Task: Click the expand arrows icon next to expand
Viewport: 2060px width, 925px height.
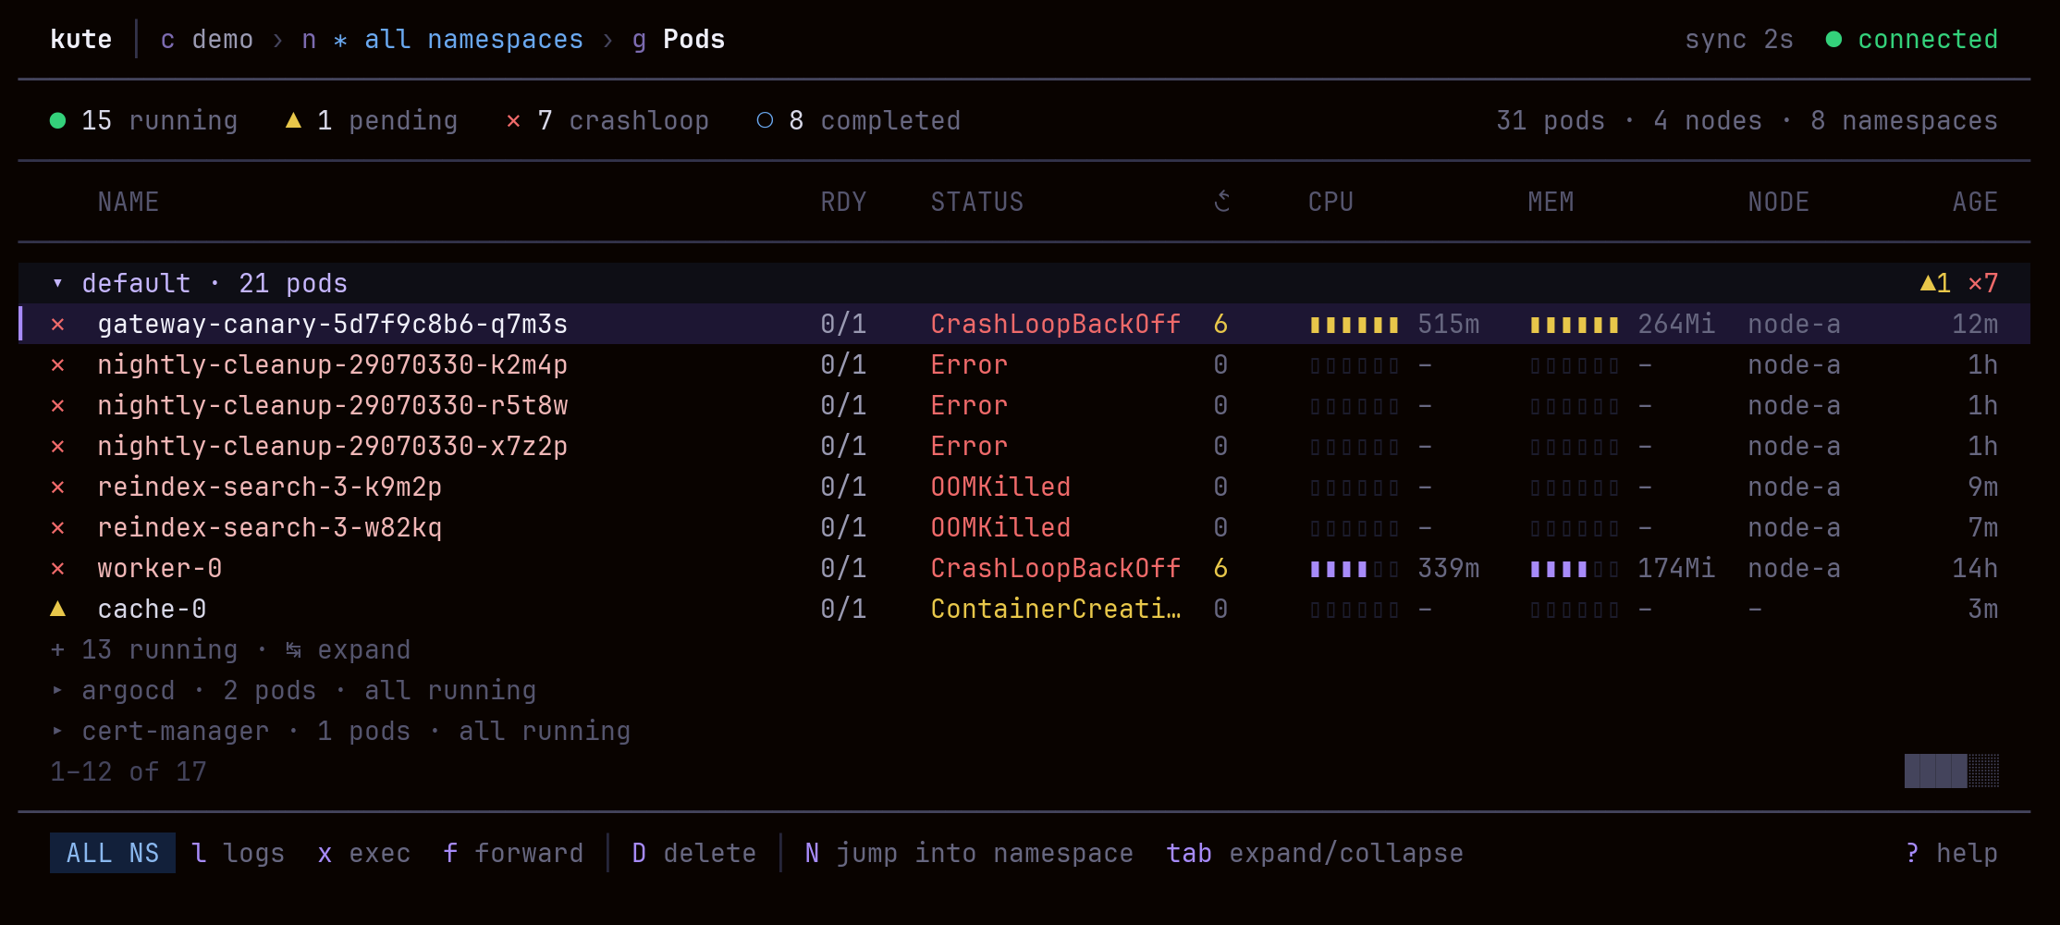Action: pos(293,650)
